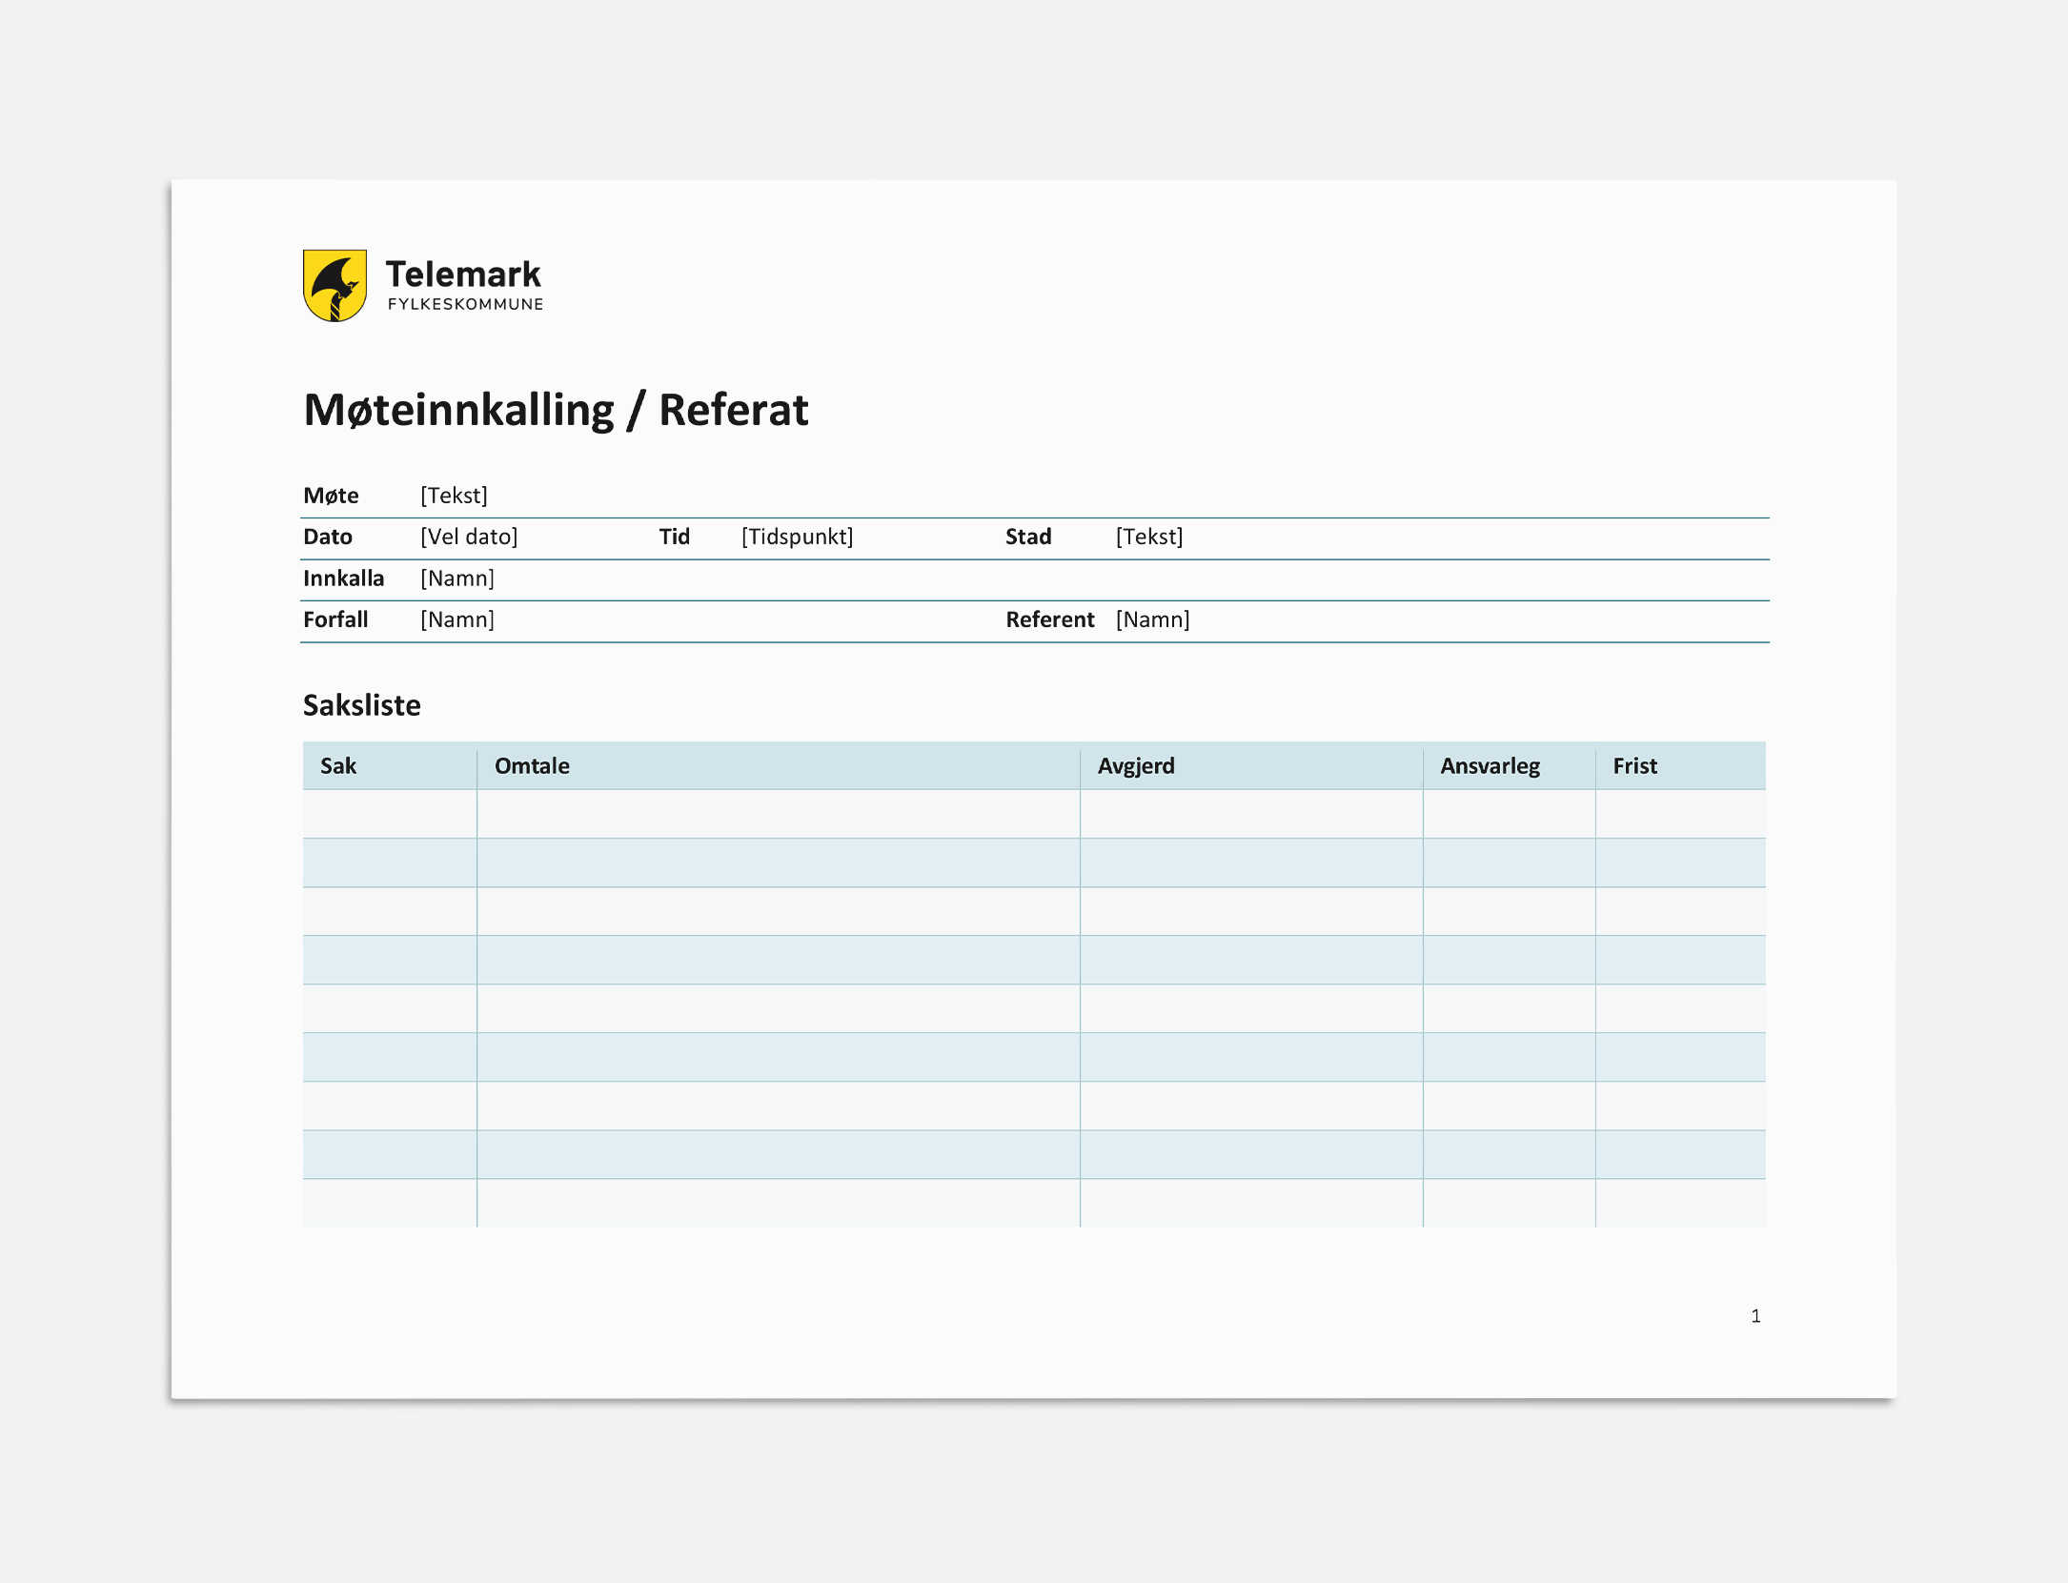
Task: Click the Telemark Fylkeskommune logo text
Action: point(464,284)
